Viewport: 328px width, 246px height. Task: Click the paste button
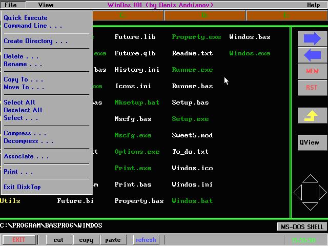[113, 240]
